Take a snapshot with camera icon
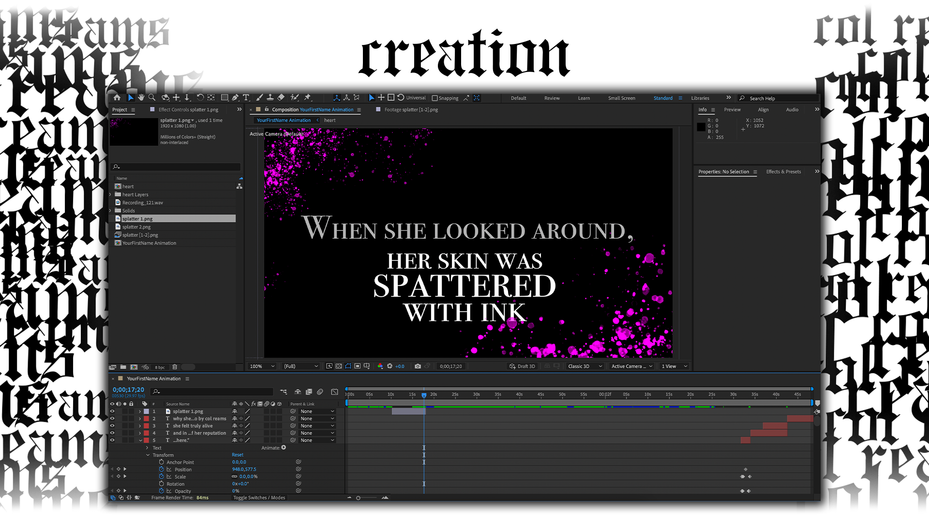The width and height of the screenshot is (929, 522). (418, 366)
